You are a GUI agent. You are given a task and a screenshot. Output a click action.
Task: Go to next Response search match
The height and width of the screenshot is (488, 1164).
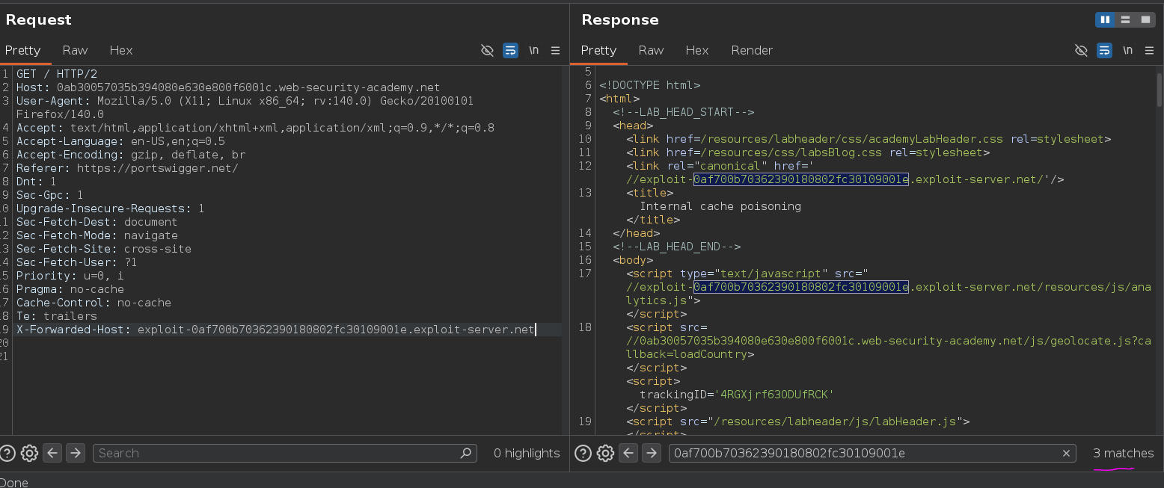click(x=652, y=453)
